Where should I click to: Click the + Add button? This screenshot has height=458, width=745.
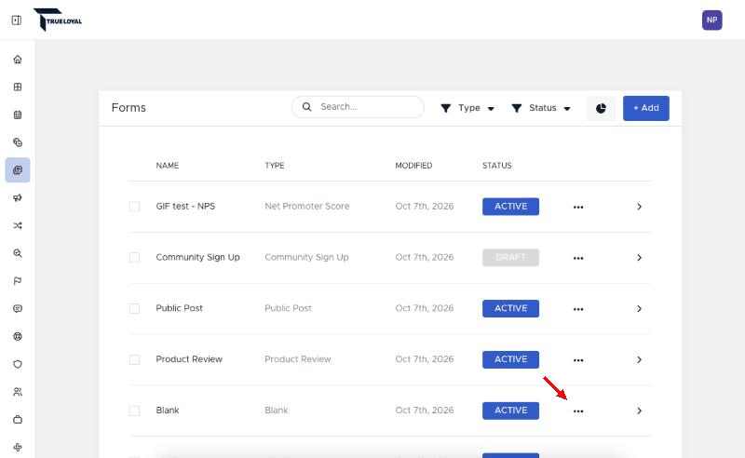pyautogui.click(x=646, y=108)
